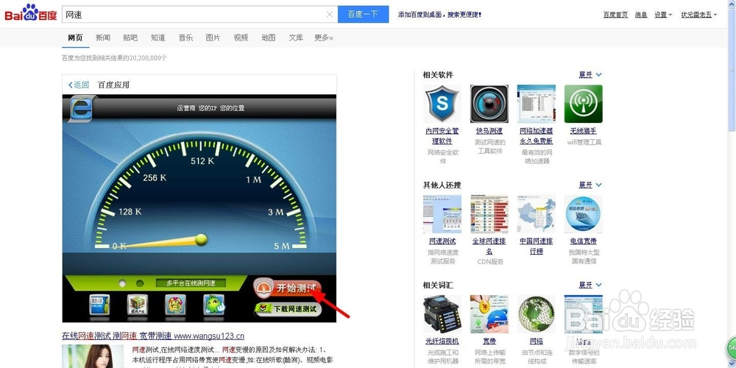The height and width of the screenshot is (368, 736).
Task: Switch to the 图片 tab
Action: click(x=213, y=38)
